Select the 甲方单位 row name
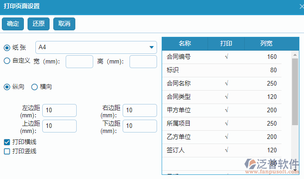 coord(179,110)
